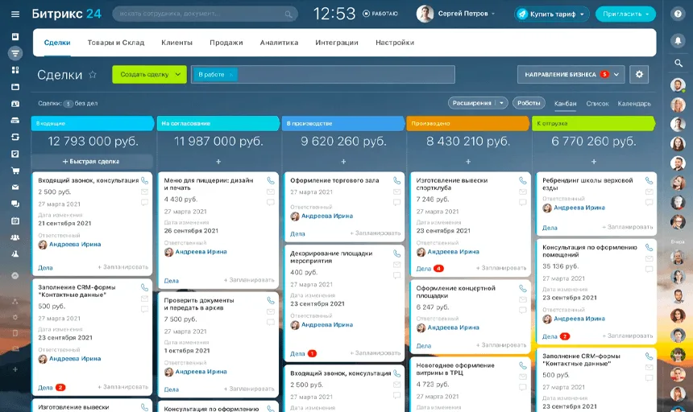Screen dimensions: 693x412
Task: Switch to Товары и Склад tab
Action: pos(116,43)
